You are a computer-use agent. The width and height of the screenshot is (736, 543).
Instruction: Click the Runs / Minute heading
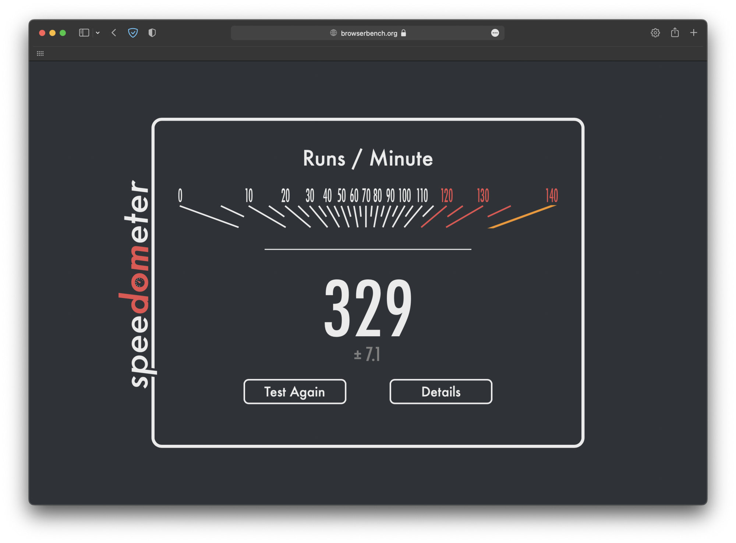click(x=368, y=159)
